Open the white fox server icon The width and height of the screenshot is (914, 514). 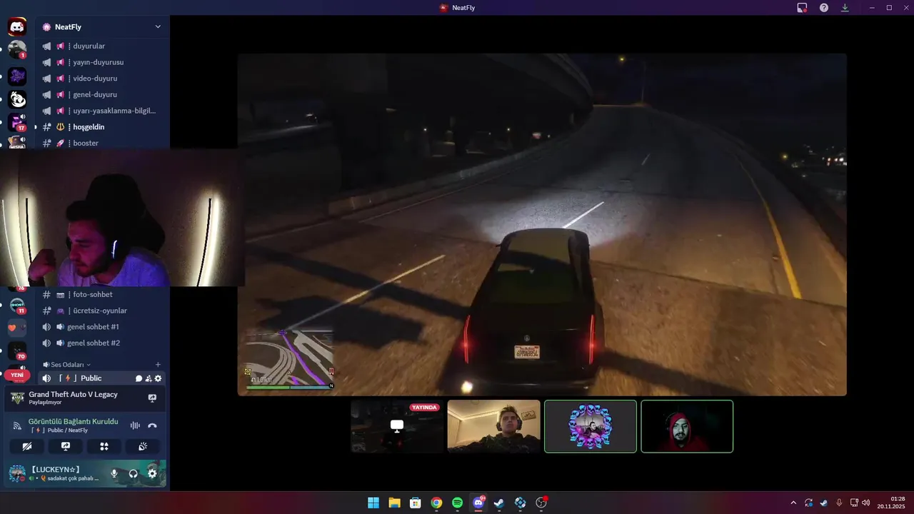(17, 100)
